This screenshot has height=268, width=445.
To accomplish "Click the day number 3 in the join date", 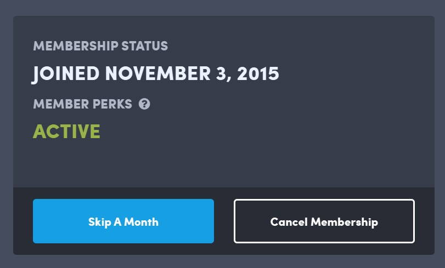I will click(x=221, y=73).
